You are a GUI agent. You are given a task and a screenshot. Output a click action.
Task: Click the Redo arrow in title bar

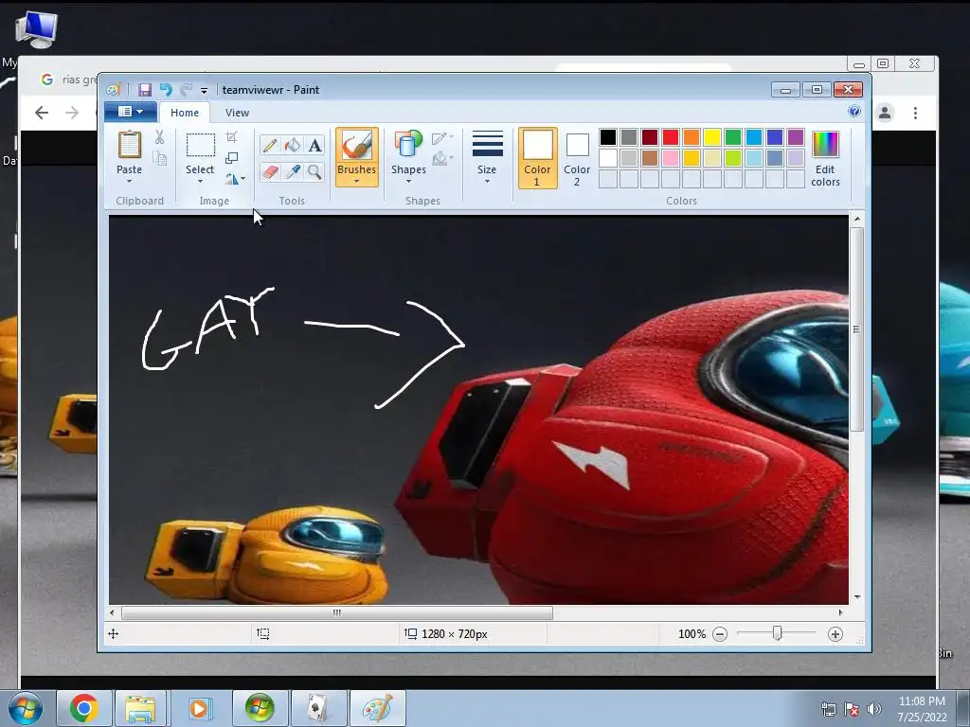[187, 90]
